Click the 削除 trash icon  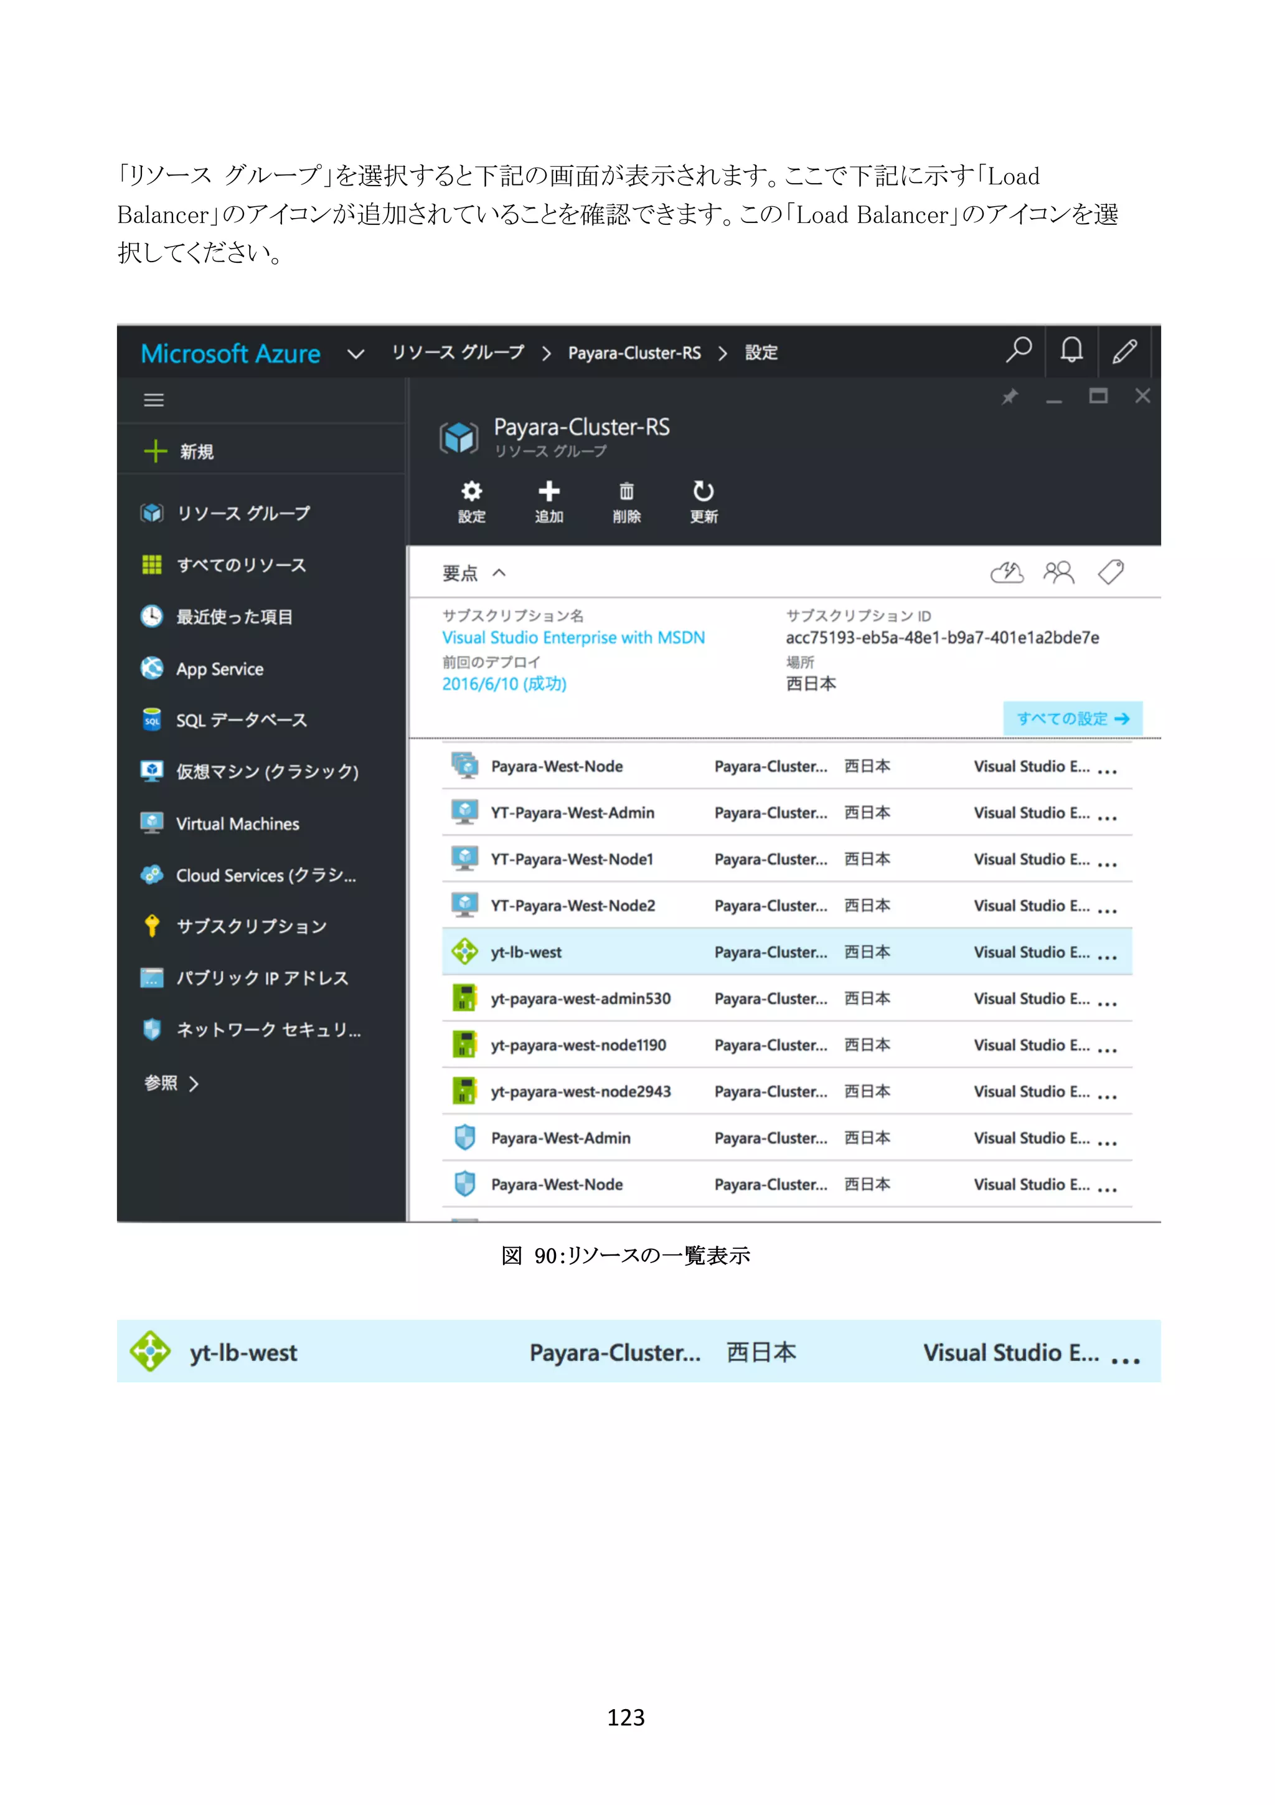(626, 493)
